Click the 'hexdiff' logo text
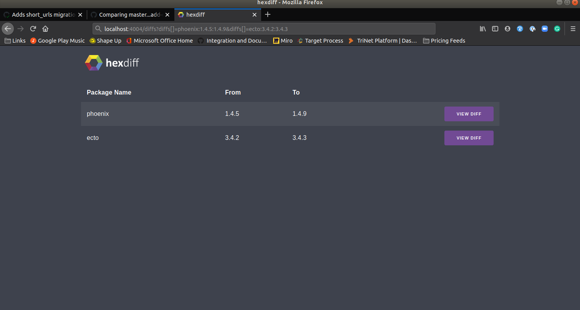 (122, 63)
